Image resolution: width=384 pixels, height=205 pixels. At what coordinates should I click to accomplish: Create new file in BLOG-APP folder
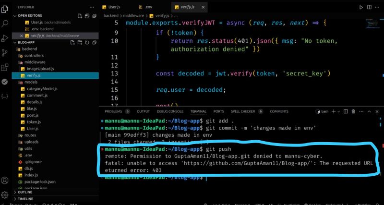[x=72, y=43]
